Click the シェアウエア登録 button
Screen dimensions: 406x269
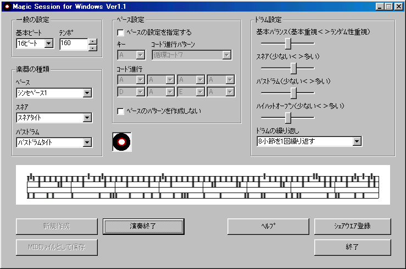pos(352,227)
